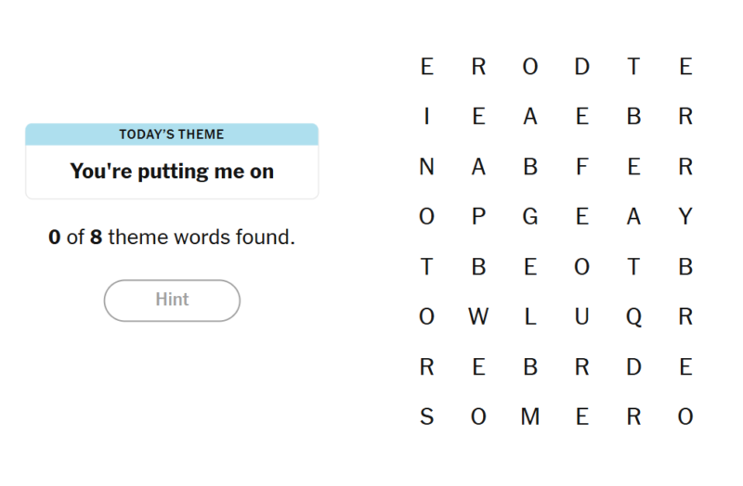
Task: Select the letter Y in the grid
Action: coord(685,217)
